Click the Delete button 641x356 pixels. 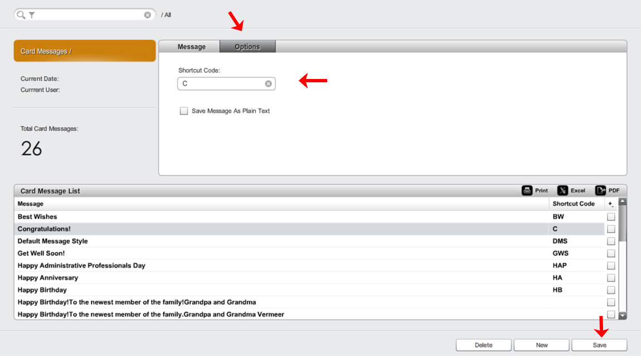[x=484, y=345]
